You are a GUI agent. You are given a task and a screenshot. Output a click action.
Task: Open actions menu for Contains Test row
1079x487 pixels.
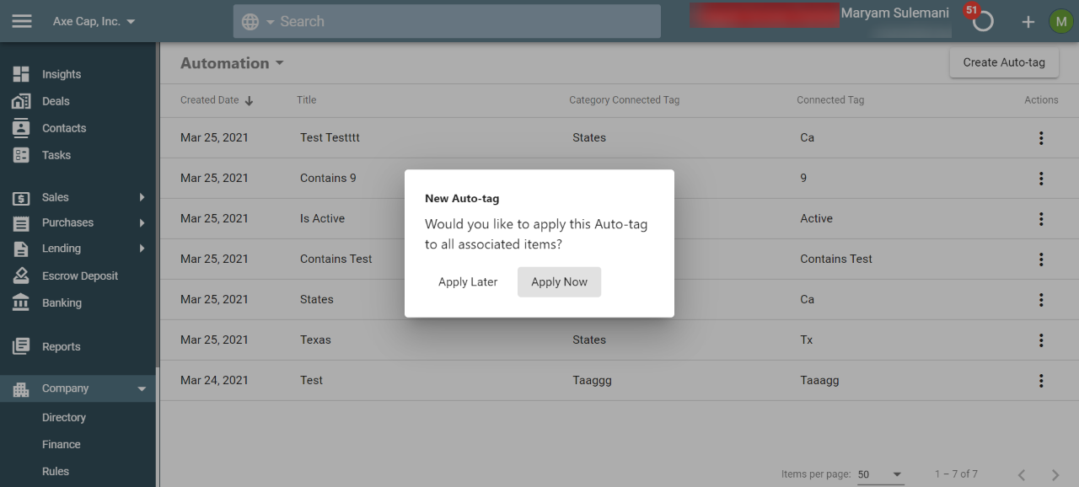click(x=1041, y=260)
